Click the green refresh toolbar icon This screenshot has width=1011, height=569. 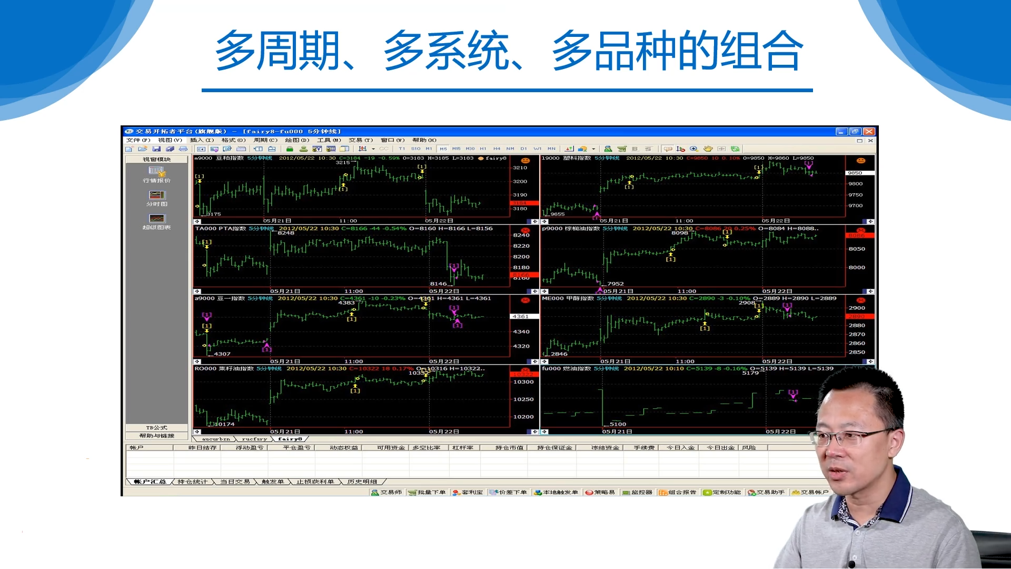pos(735,149)
